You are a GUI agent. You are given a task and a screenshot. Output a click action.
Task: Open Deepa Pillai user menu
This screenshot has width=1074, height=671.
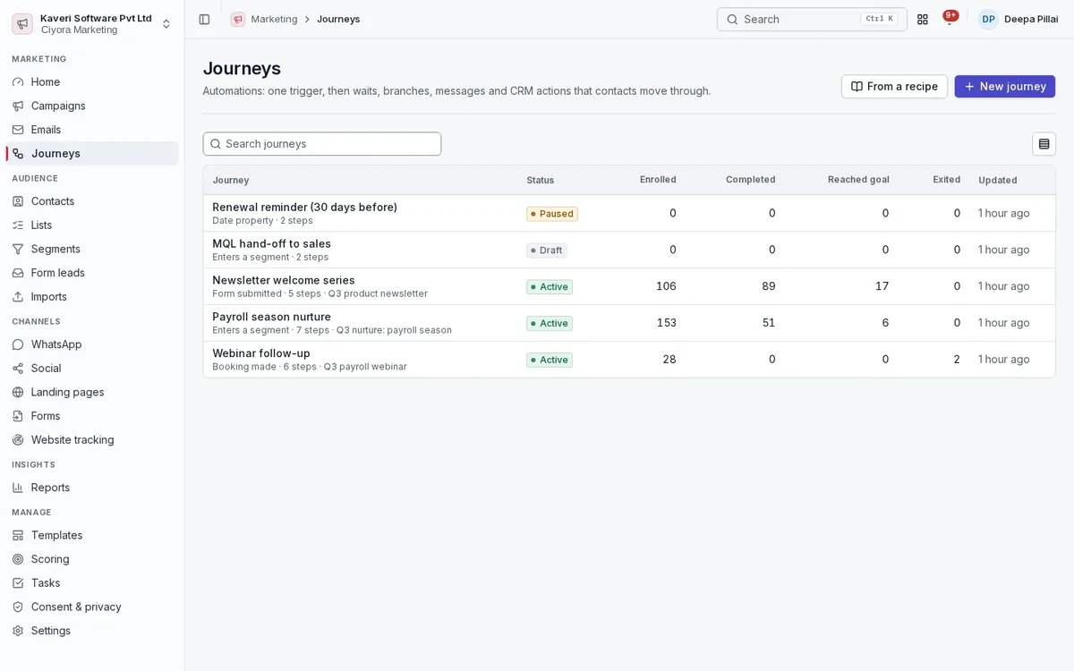[1019, 19]
